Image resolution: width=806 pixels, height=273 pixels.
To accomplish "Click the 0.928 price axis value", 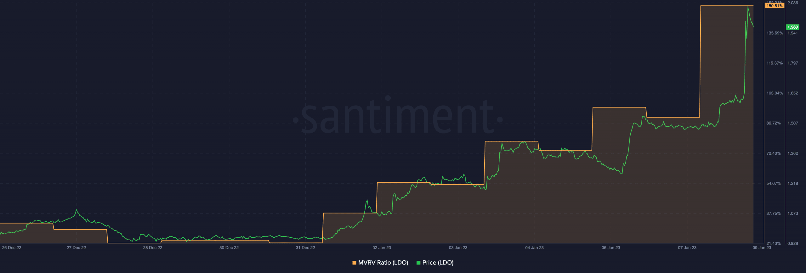I will (793, 243).
